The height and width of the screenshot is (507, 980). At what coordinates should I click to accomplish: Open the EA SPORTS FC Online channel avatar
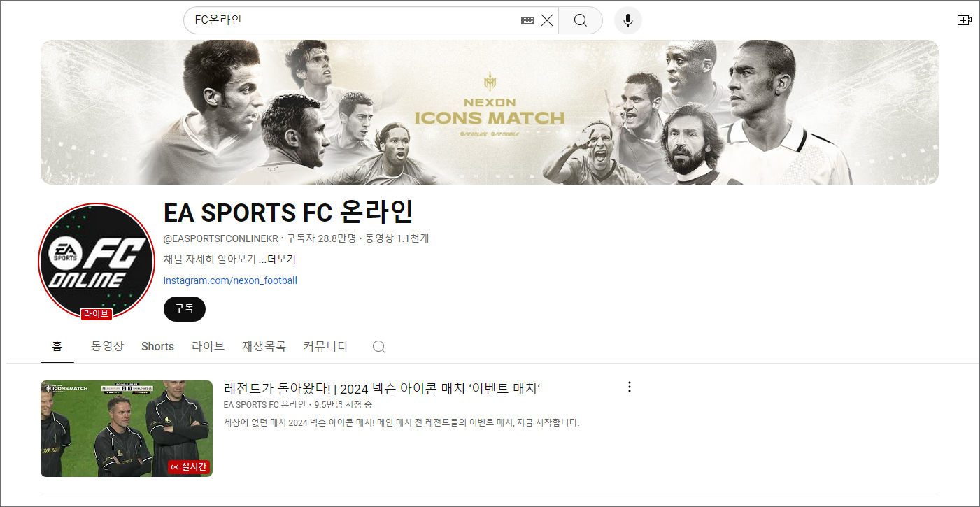click(x=97, y=261)
